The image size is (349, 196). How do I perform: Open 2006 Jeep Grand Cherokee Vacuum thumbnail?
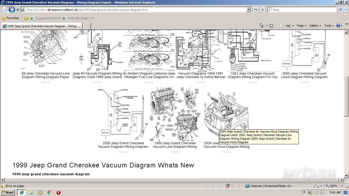point(123,114)
